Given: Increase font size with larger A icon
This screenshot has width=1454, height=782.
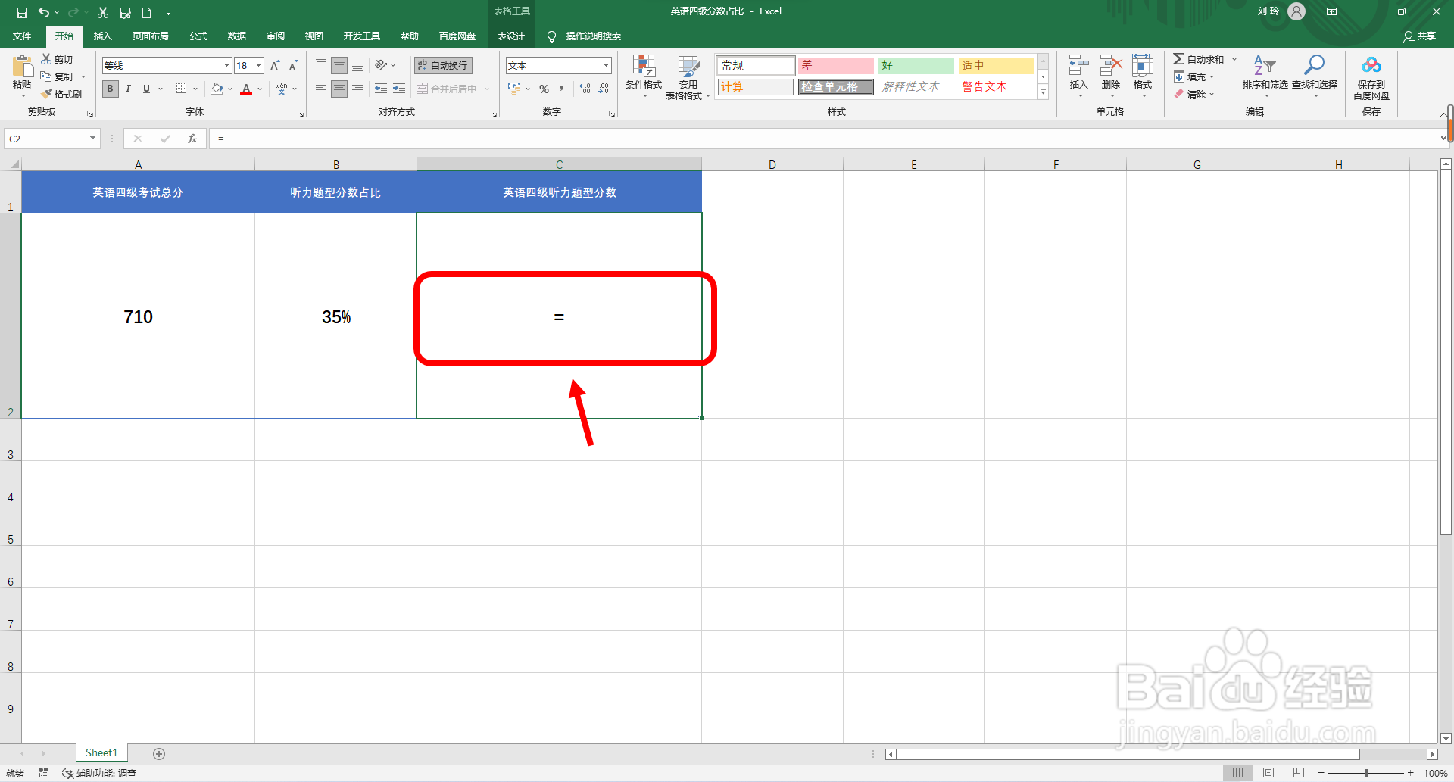Looking at the screenshot, I should [x=275, y=66].
